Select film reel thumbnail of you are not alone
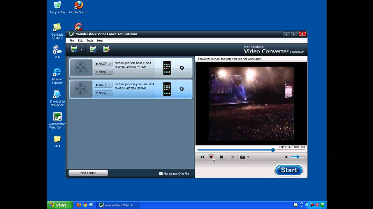373x209 pixels. click(x=81, y=89)
